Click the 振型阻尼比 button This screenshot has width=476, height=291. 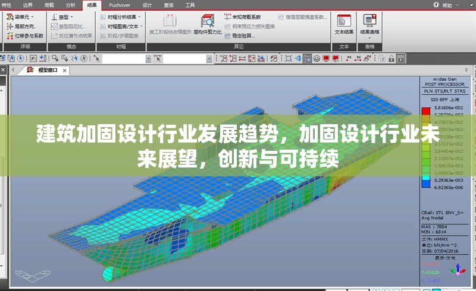(68, 26)
